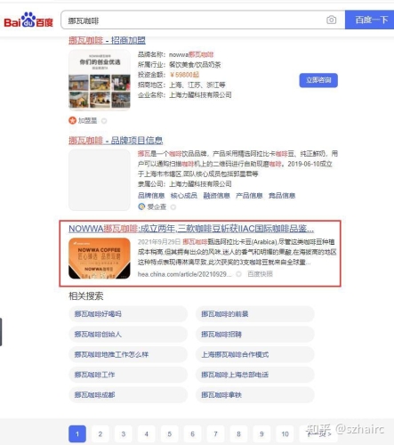
Task: Click company name 上海力醒科技有限公司 in franchise card
Action: [200, 95]
